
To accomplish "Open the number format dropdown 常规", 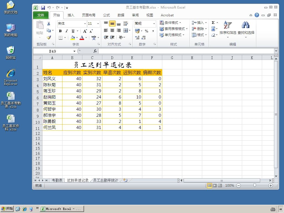I will click(154, 24).
